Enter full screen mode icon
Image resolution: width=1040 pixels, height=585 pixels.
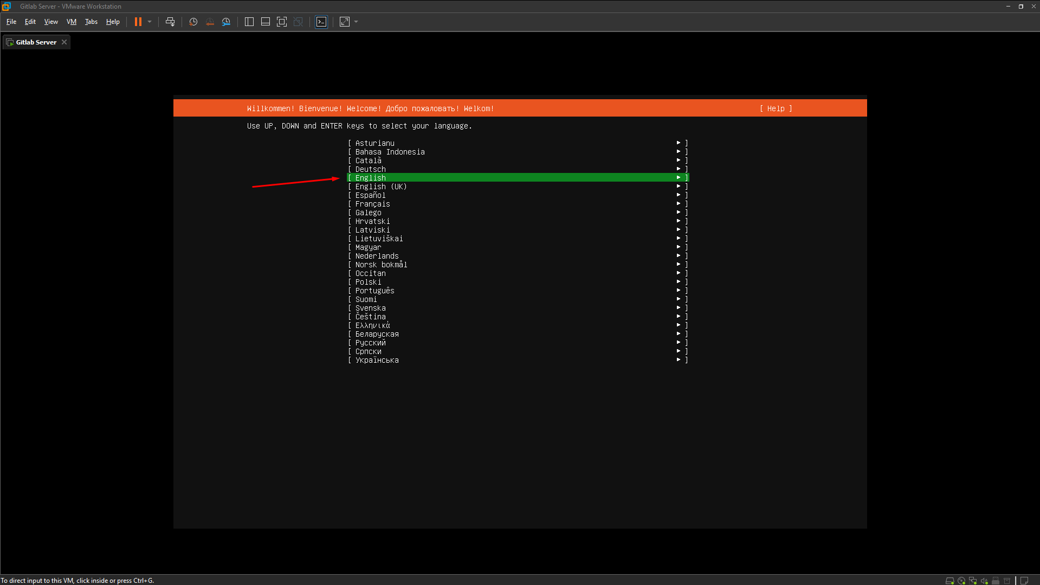coord(282,22)
